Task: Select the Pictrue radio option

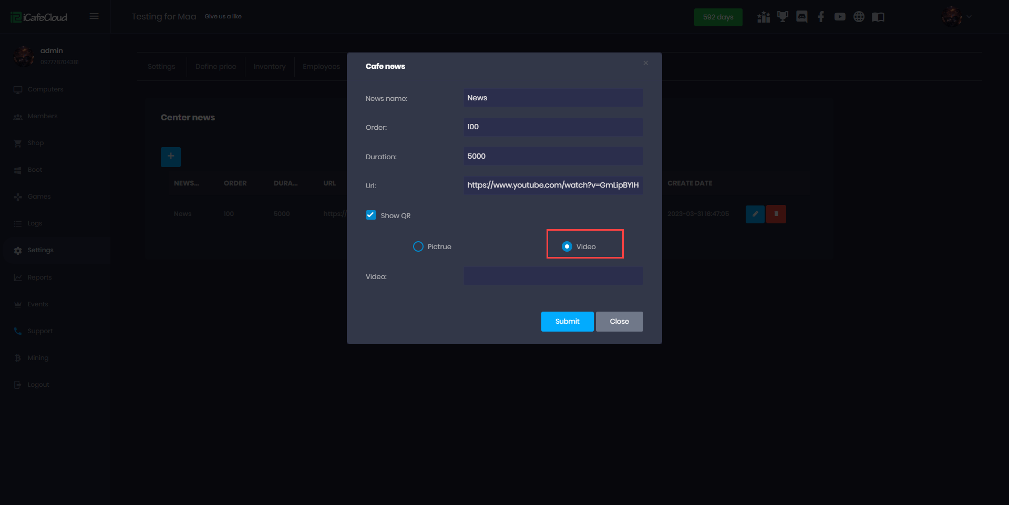Action: click(x=418, y=246)
